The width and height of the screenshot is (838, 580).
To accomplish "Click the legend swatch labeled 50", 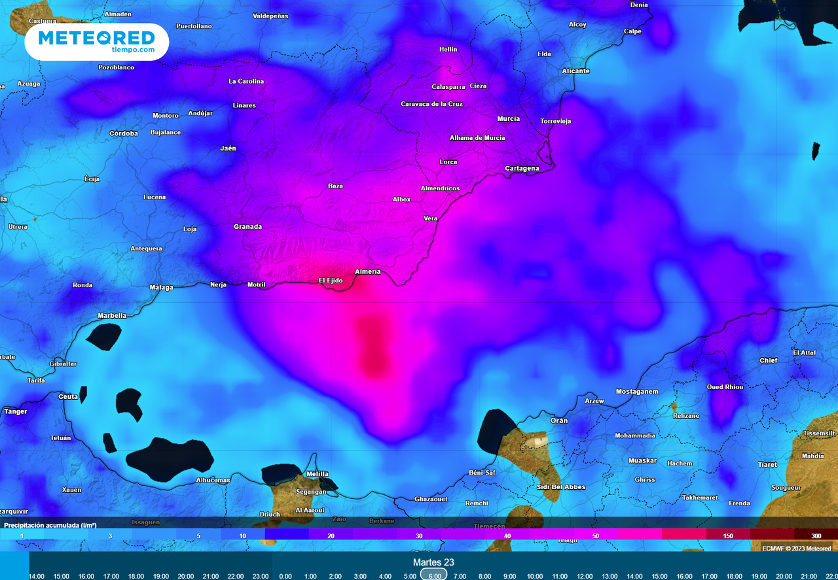I will coord(596,536).
